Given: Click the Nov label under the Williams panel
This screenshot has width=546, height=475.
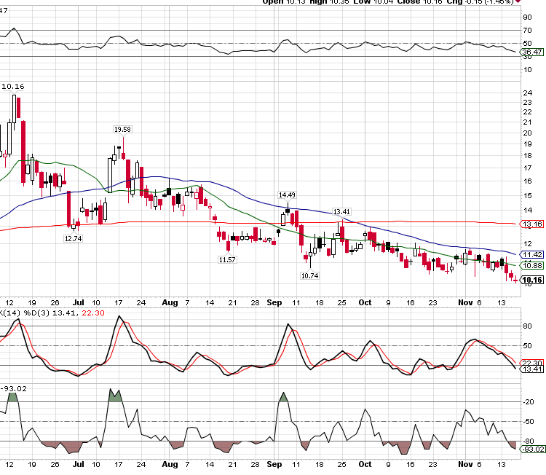Looking at the screenshot, I should [x=466, y=464].
